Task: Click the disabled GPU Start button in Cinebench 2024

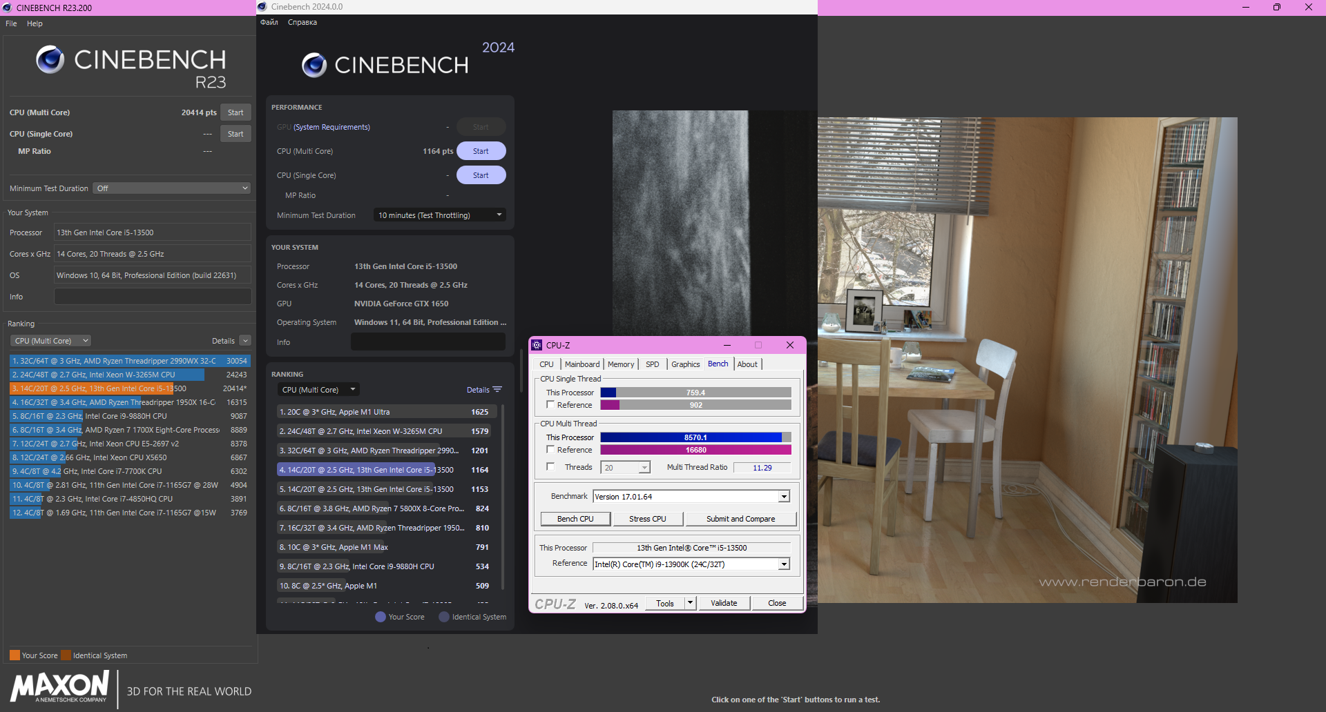Action: (481, 127)
